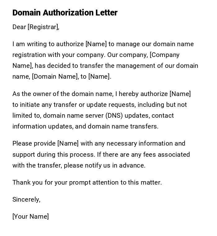This screenshot has width=217, height=236.
Task: Click [Name] following "[Domain Name], to"
Action: [x=99, y=76]
